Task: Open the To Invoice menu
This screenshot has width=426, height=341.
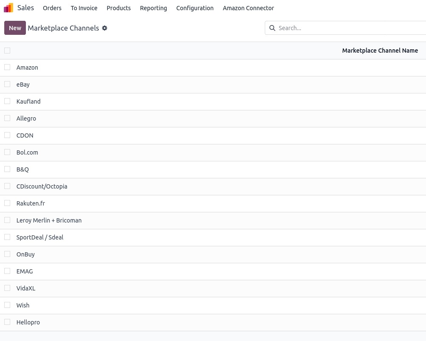Action: (x=84, y=8)
